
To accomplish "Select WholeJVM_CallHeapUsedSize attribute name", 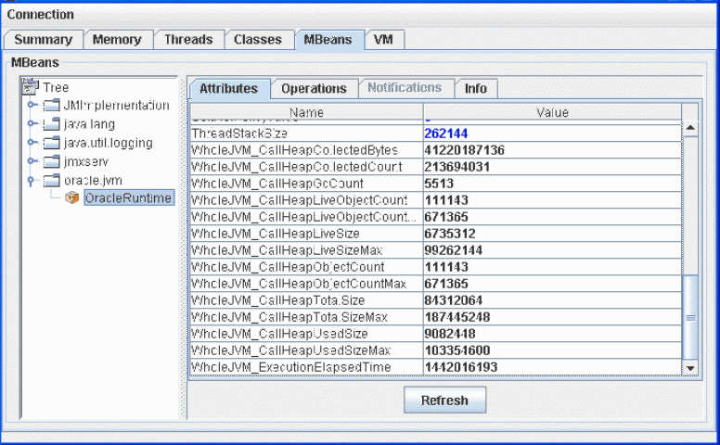I will 279,334.
